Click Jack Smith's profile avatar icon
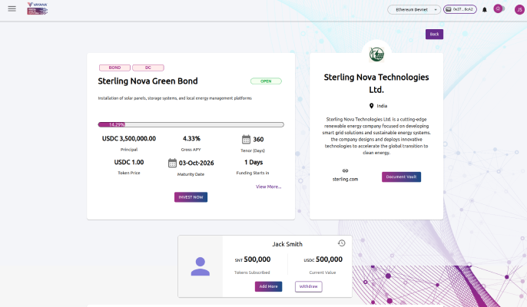Image resolution: width=527 pixels, height=307 pixels. [x=201, y=266]
